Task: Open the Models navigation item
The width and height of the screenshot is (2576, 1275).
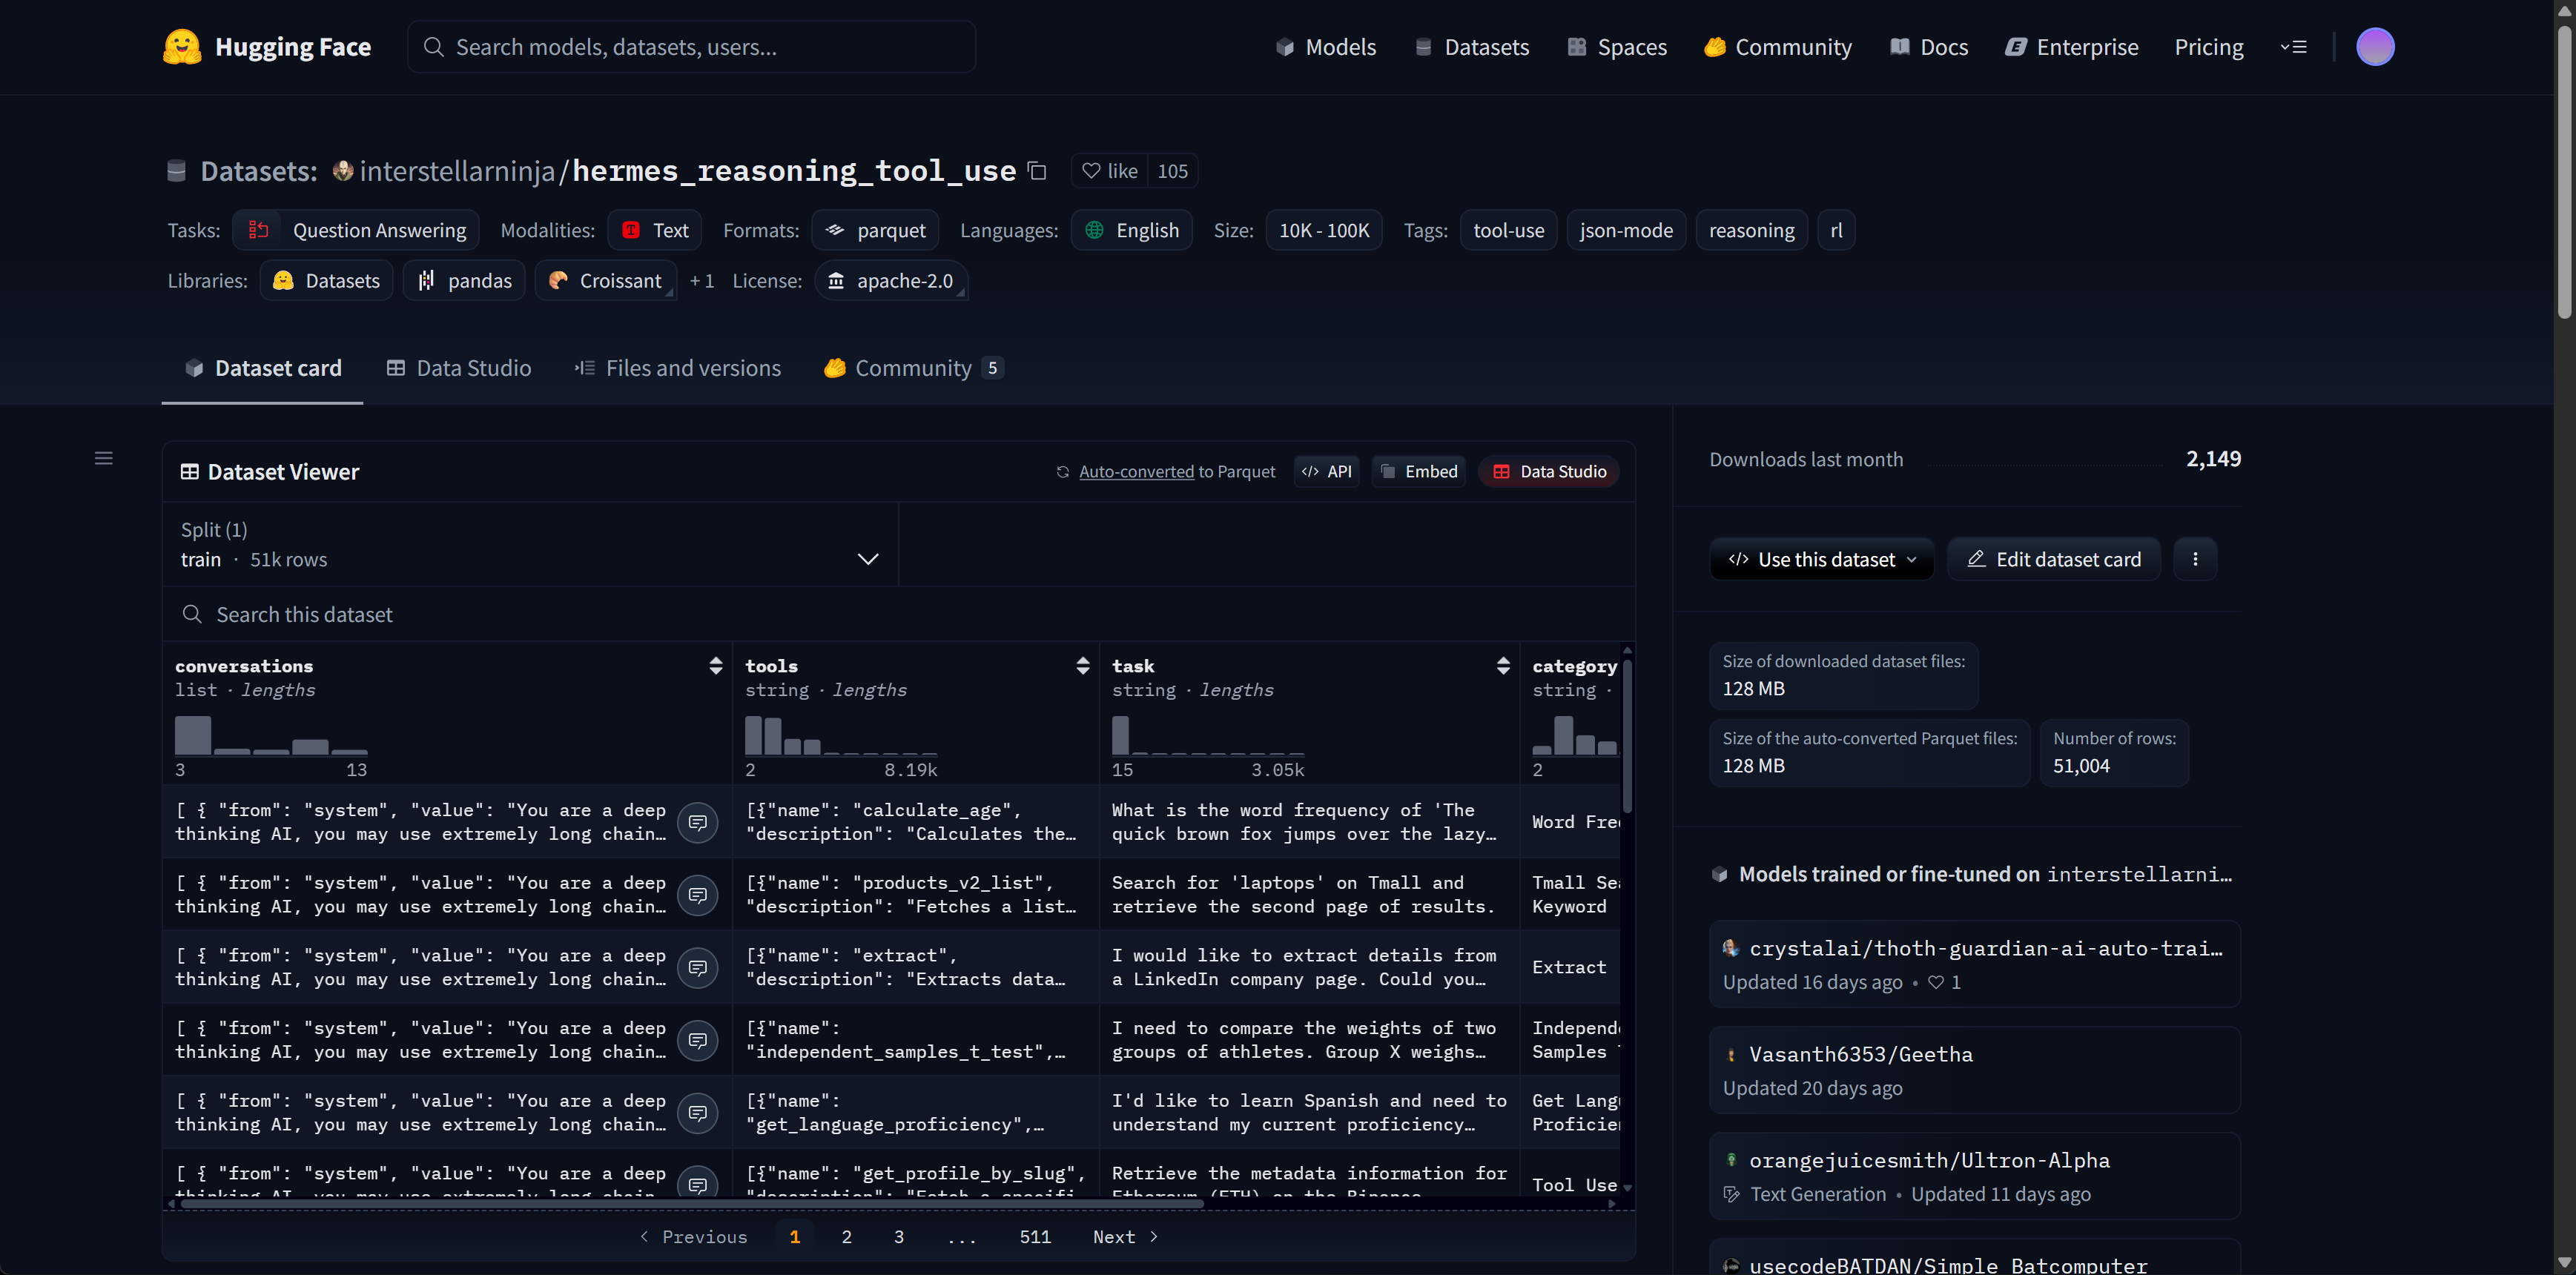Action: [x=1326, y=47]
